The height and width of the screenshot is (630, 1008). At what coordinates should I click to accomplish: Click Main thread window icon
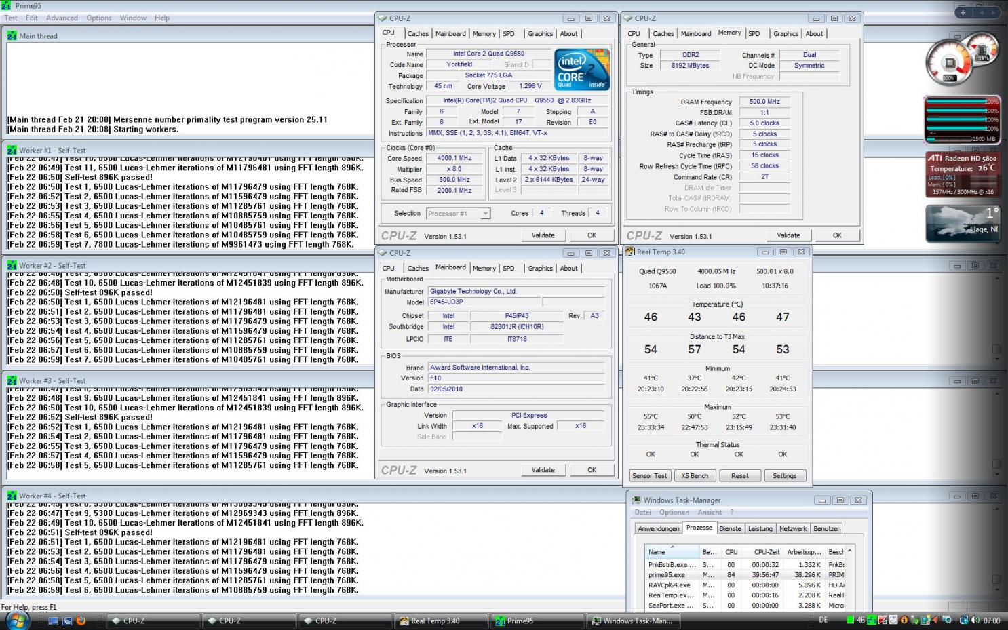pos(12,35)
